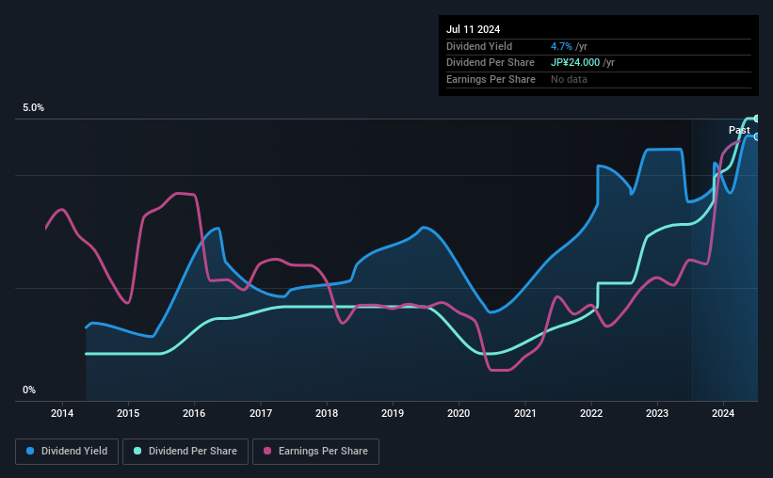Screen dimensions: 773x478
Task: Click the JP¥24.000 dividend per share value
Action: pyautogui.click(x=575, y=63)
